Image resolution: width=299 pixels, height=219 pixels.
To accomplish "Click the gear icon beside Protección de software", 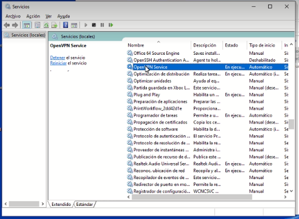I will point(130,129).
